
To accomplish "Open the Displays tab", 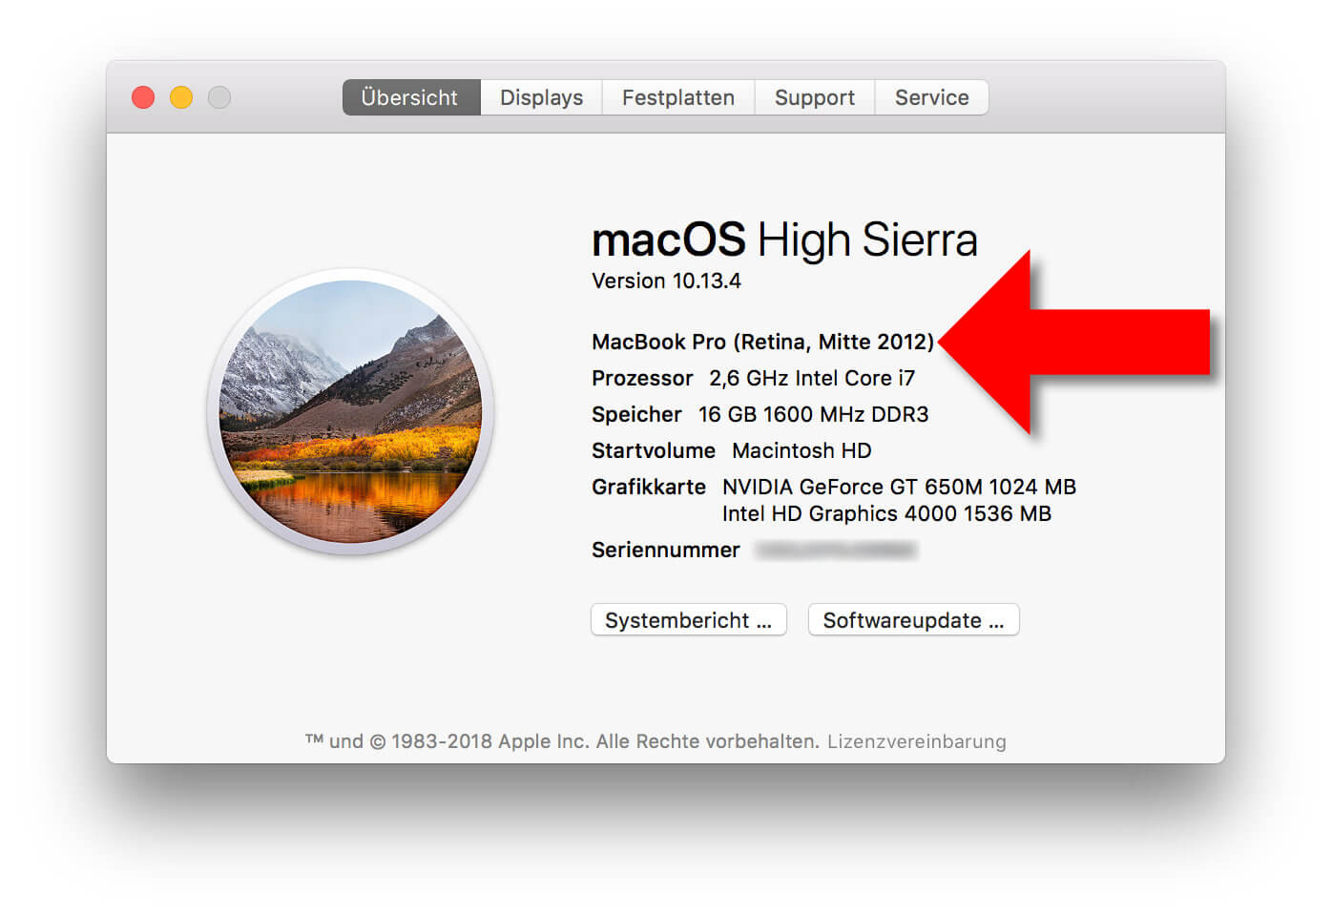I will click(x=541, y=97).
